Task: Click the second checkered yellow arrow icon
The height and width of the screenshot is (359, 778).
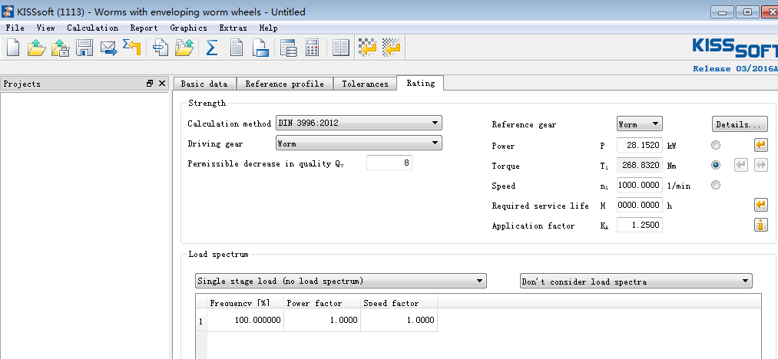Action: click(392, 48)
